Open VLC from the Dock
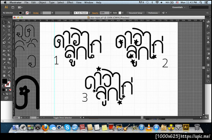 (x=149, y=128)
